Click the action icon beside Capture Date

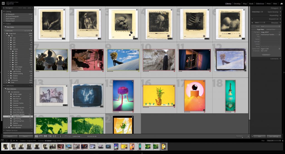tap(279, 49)
